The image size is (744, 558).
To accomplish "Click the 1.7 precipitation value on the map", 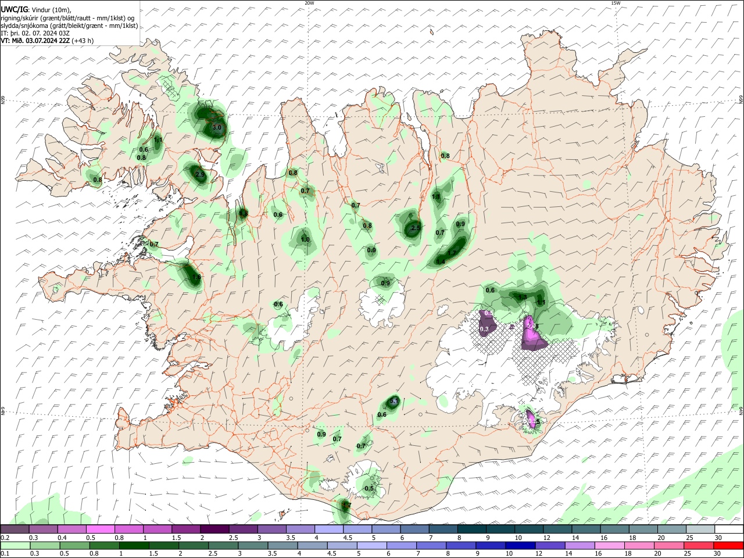I will pyautogui.click(x=452, y=253).
